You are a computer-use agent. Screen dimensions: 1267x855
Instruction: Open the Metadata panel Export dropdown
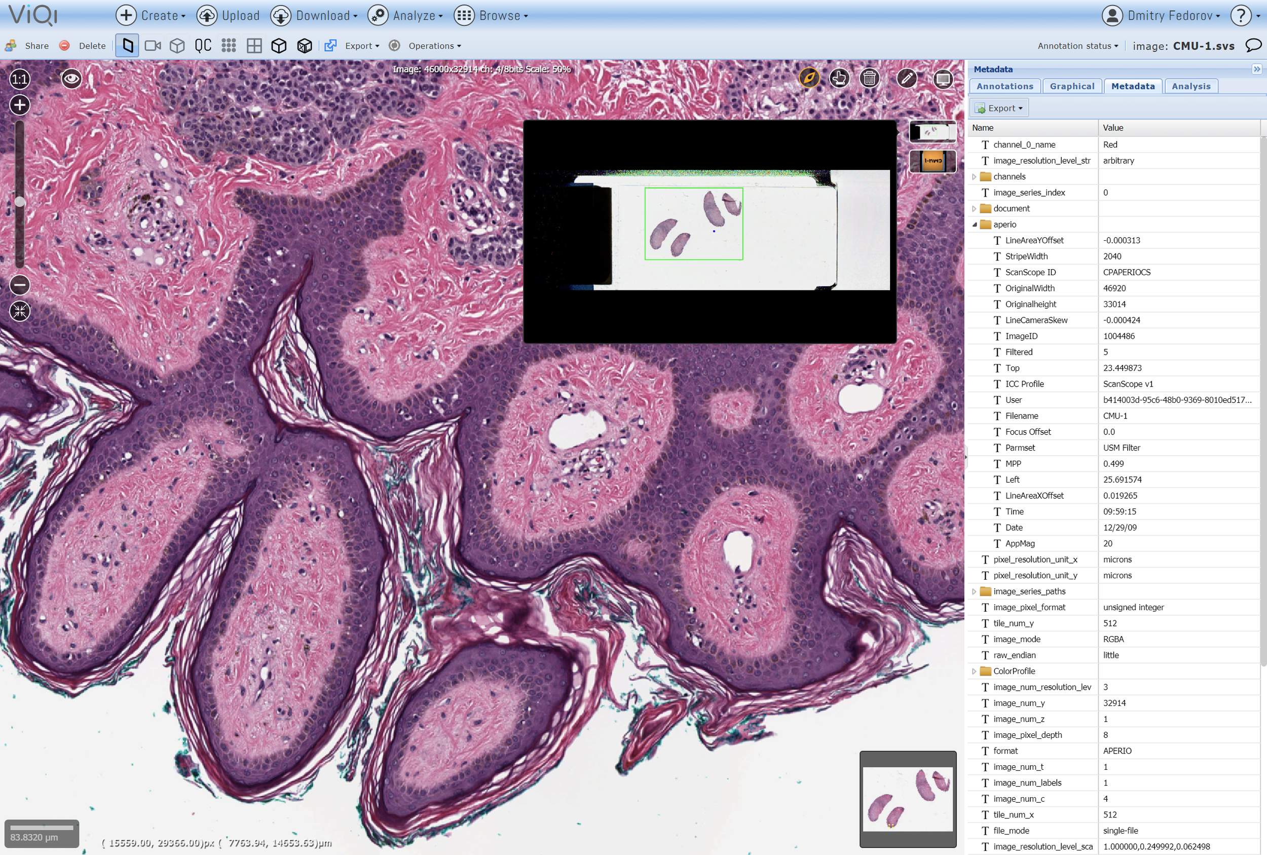999,108
